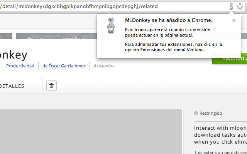Click the URL text in the address bar
The image size is (247, 154).
[79, 6]
